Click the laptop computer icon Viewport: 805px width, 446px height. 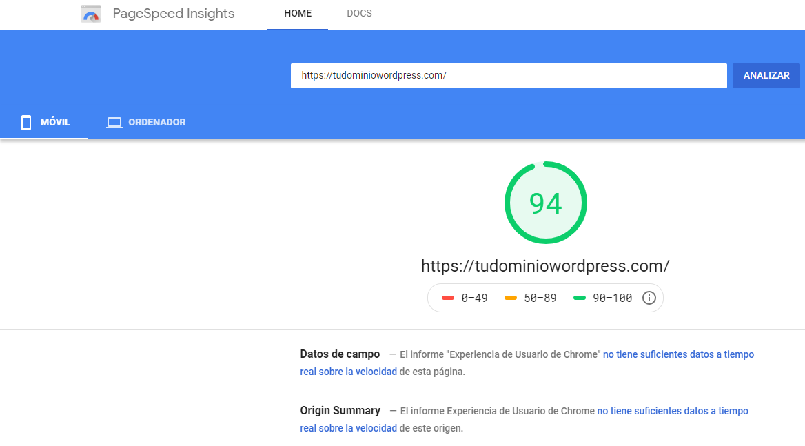[114, 123]
